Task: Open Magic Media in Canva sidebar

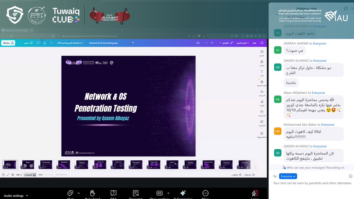Action: point(262,135)
